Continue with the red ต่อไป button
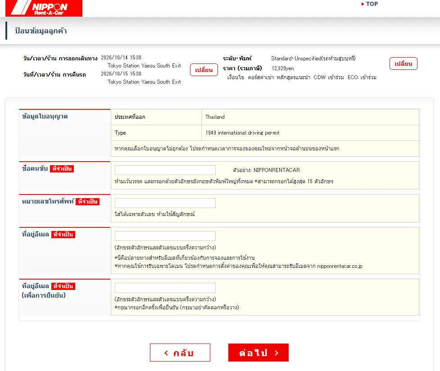Viewport: 440px width, 371px height. point(259,353)
